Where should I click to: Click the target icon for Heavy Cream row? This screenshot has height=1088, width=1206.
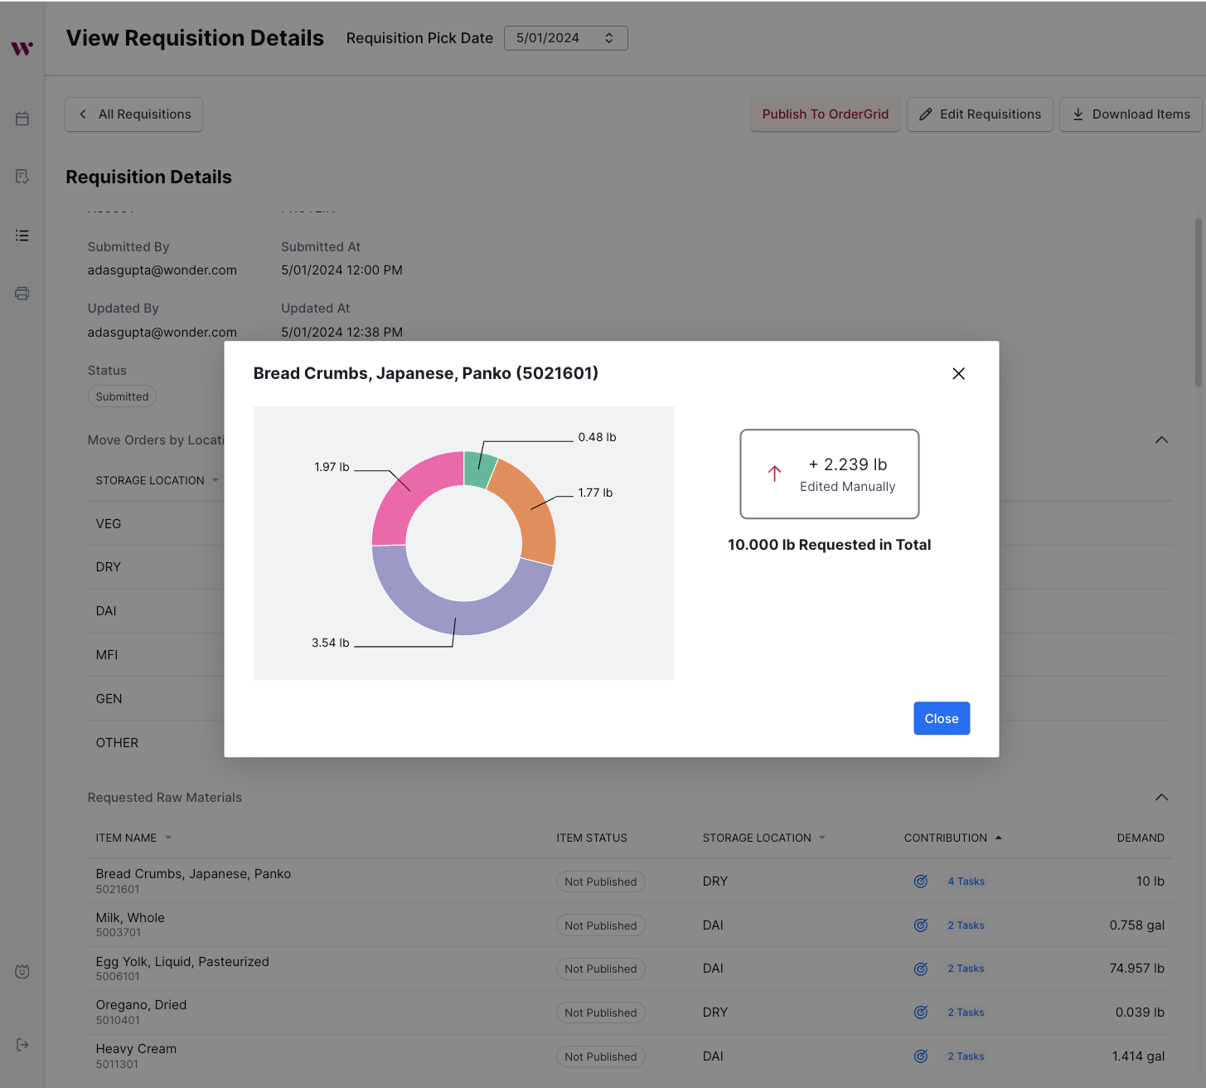tap(921, 1056)
